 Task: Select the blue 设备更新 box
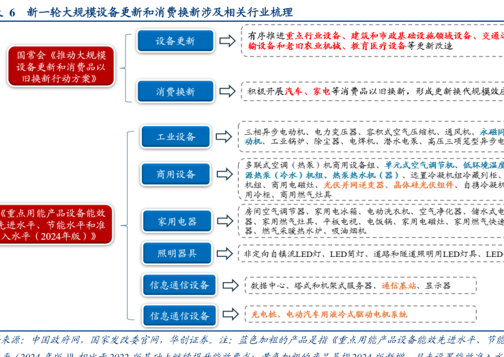(175, 41)
